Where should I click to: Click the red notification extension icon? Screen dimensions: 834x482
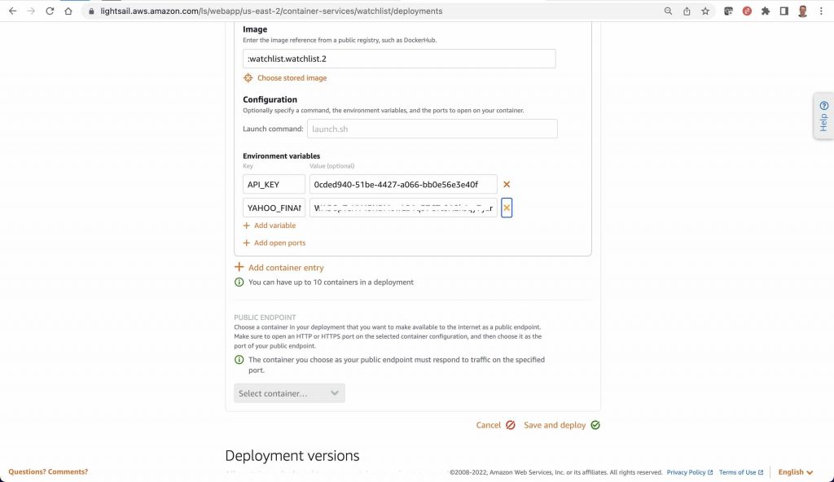point(746,11)
